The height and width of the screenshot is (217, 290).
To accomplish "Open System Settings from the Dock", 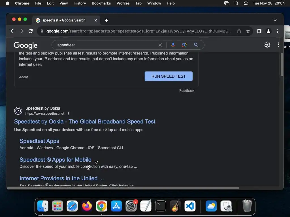I will point(131,206).
